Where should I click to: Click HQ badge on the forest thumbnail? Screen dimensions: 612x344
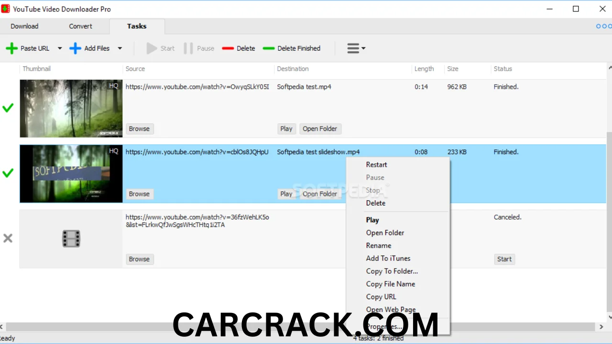click(x=113, y=86)
